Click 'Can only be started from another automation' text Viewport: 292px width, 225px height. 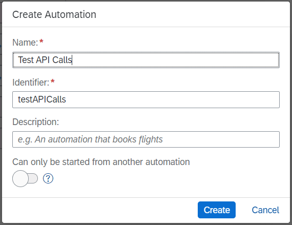(x=101, y=162)
